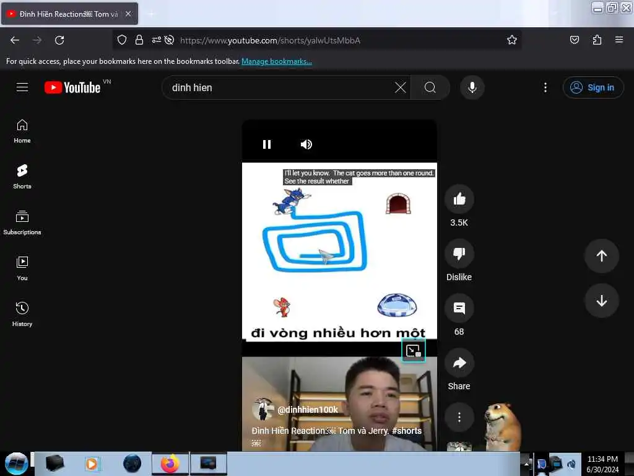Click Sign in button
The image size is (634, 476).
(x=593, y=87)
